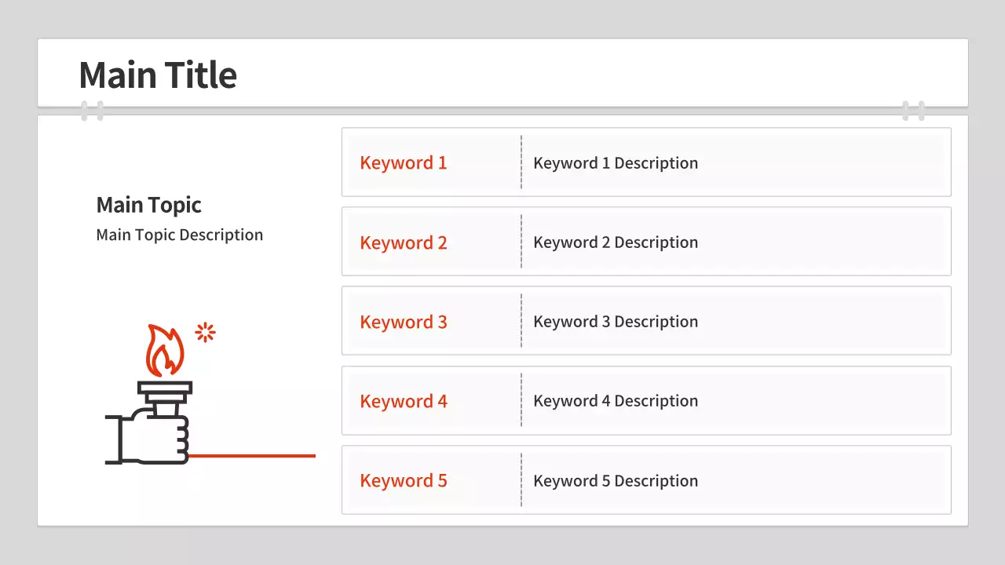Click the Keyword 2 label
Screen dimensions: 1005x565
(403, 243)
